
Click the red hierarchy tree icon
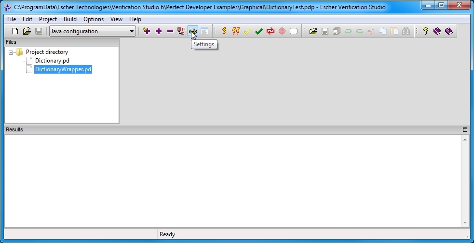[181, 31]
